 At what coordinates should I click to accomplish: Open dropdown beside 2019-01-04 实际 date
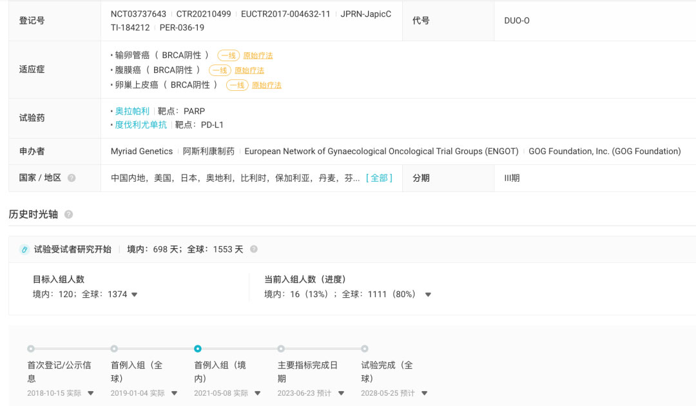pos(174,393)
